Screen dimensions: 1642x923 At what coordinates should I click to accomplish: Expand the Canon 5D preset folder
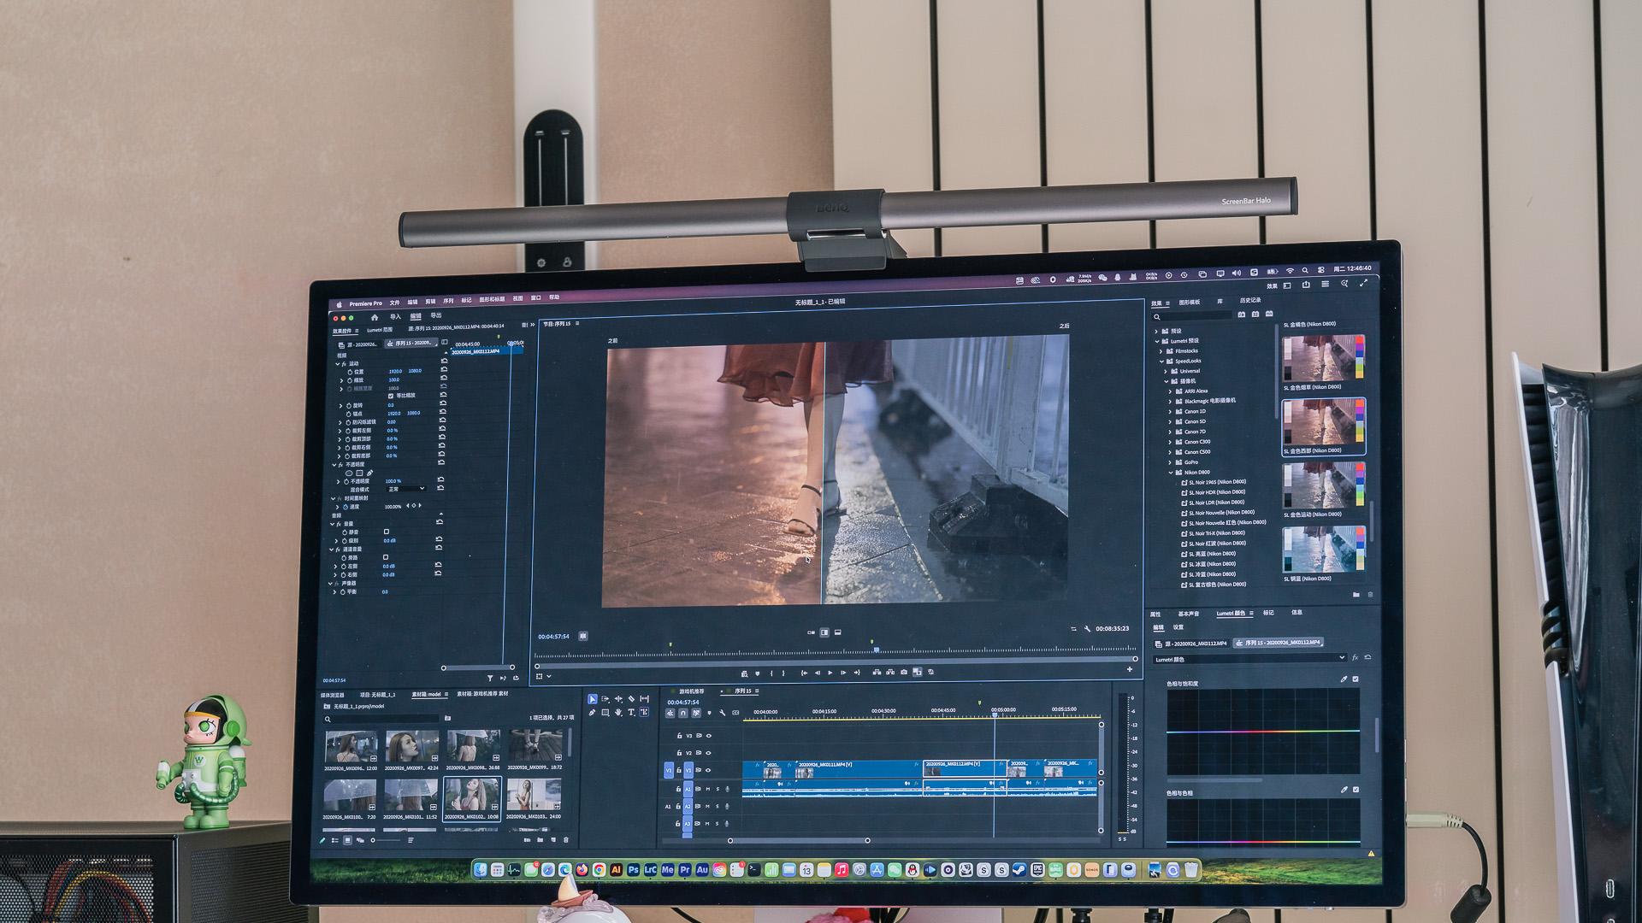coord(1171,421)
